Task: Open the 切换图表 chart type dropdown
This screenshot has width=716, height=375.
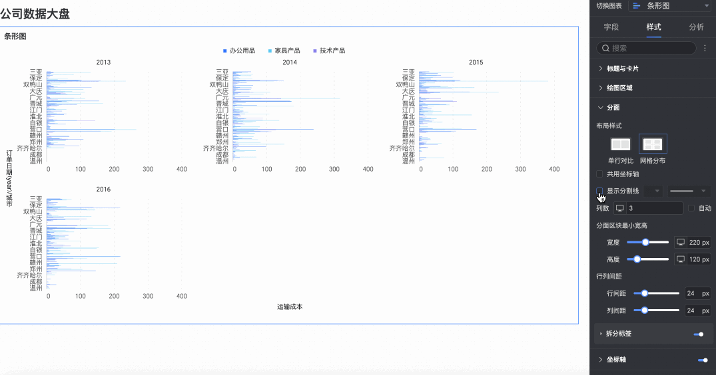Action: [x=670, y=6]
